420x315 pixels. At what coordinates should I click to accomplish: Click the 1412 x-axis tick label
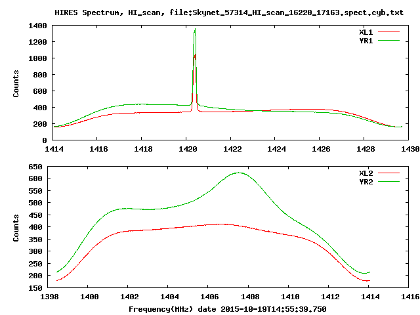click(x=330, y=297)
